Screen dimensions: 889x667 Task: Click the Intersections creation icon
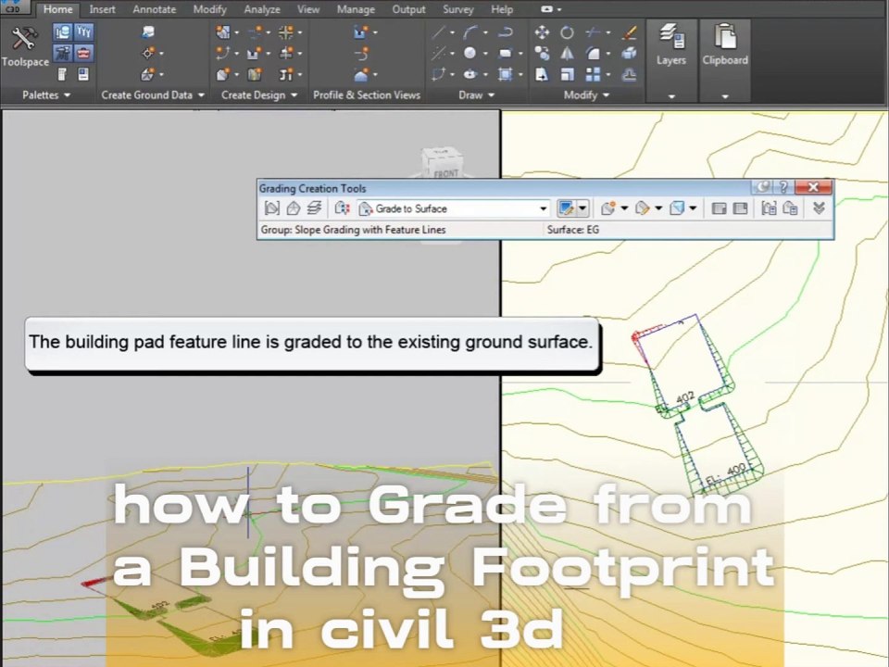[x=287, y=31]
